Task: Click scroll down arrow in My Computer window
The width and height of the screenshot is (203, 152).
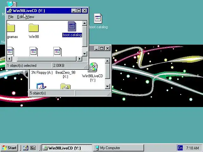Action: [107, 86]
